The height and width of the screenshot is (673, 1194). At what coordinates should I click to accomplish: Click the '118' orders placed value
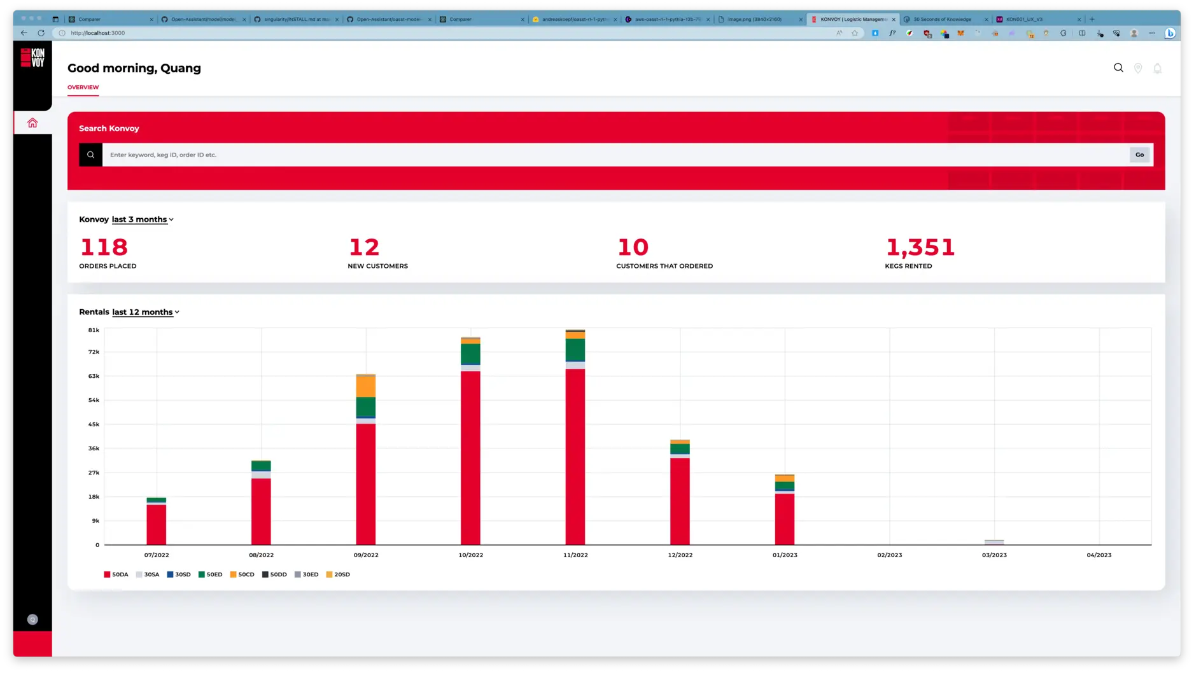[104, 247]
